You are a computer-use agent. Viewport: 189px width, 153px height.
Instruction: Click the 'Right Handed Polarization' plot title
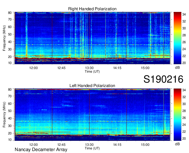click(92, 9)
